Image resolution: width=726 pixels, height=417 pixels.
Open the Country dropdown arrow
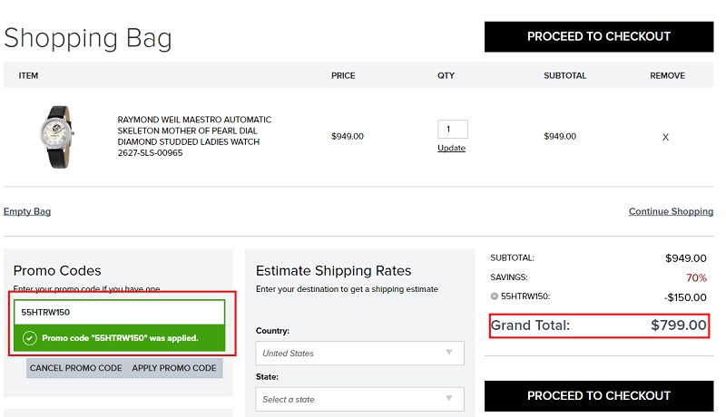(x=448, y=353)
